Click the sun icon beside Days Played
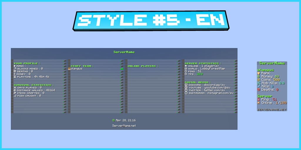Screen dimensions: 301x150 (15, 88)
